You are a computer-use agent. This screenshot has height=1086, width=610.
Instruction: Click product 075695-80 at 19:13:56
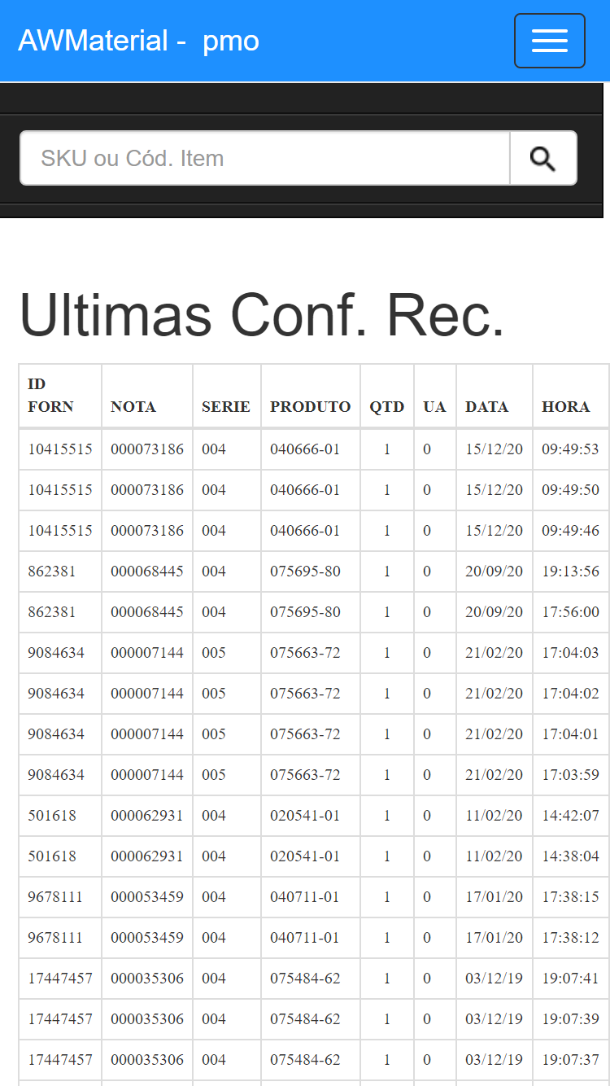306,571
